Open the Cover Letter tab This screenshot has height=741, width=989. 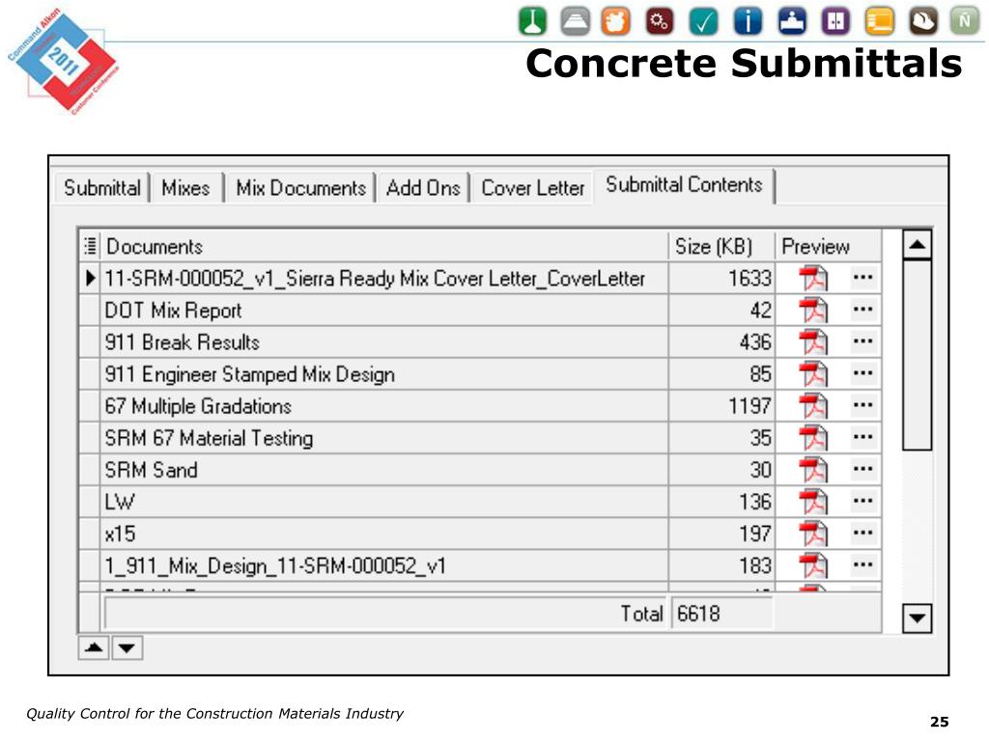[x=533, y=188]
